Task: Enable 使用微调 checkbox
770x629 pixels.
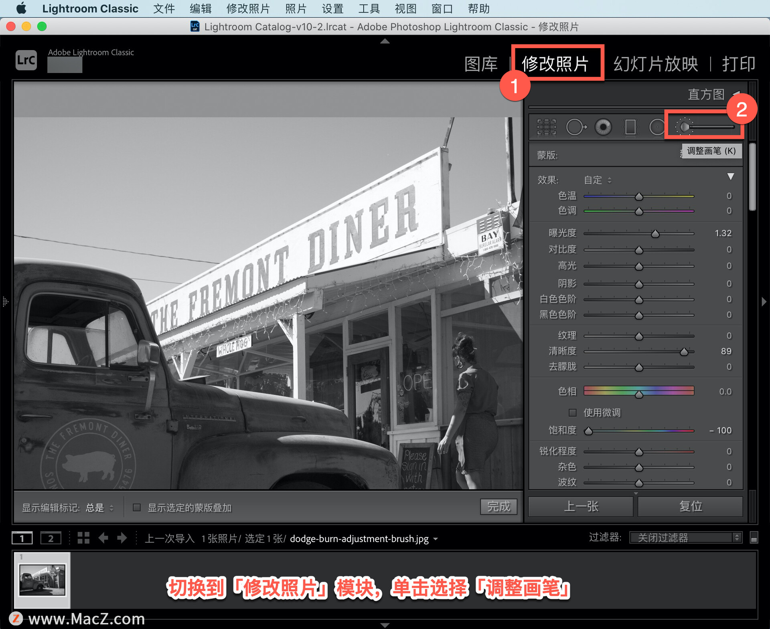Action: 573,413
